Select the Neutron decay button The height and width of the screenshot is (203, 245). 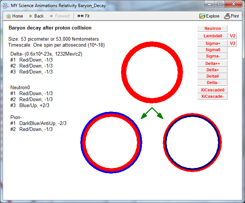[212, 28]
